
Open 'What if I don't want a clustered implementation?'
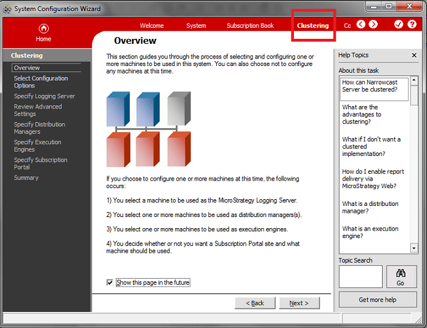click(371, 147)
